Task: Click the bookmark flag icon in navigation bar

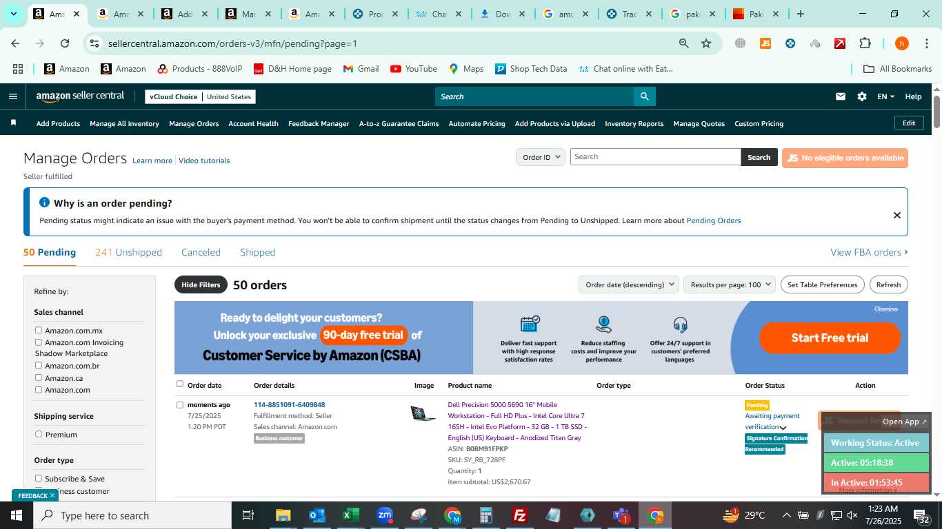Action: [13, 123]
